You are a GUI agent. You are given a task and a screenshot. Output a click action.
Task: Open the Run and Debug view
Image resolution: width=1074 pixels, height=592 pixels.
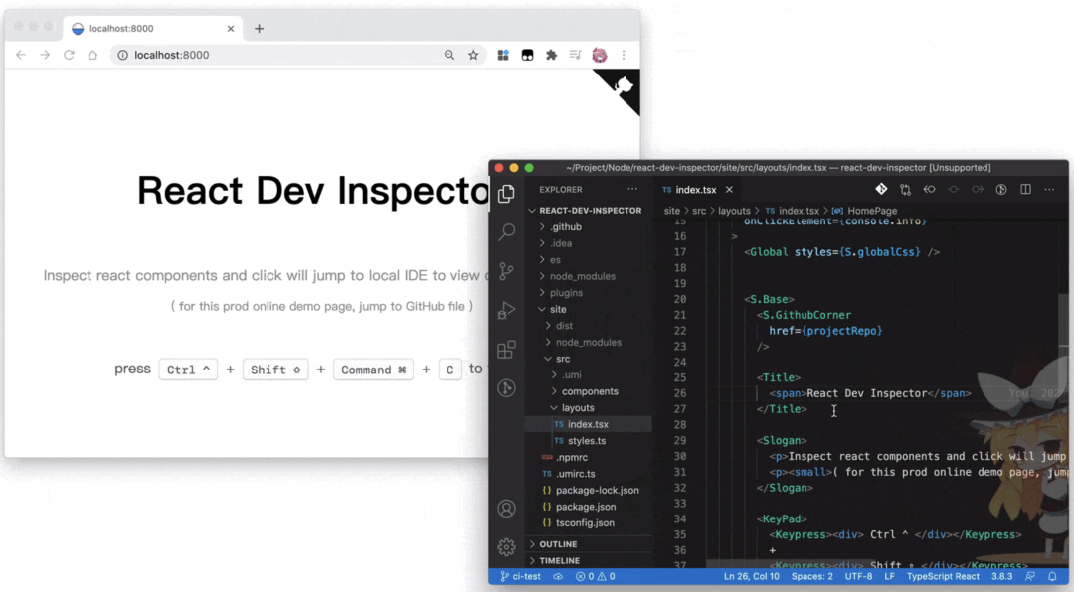pos(506,310)
